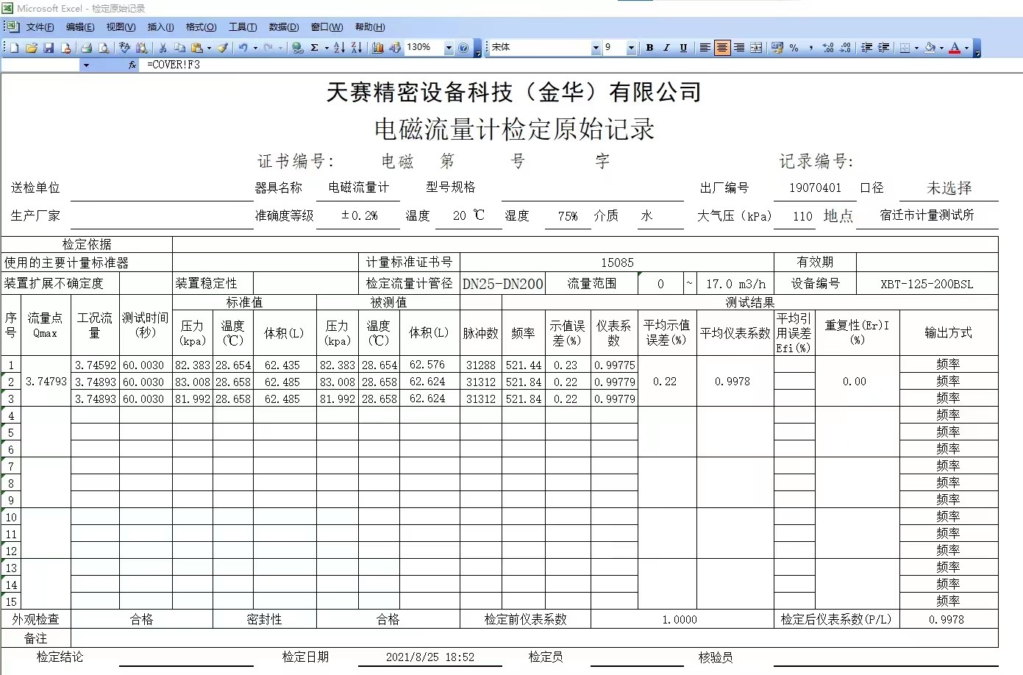Viewport: 1023px width, 675px height.
Task: Open the Chart Wizard icon
Action: coord(378,48)
